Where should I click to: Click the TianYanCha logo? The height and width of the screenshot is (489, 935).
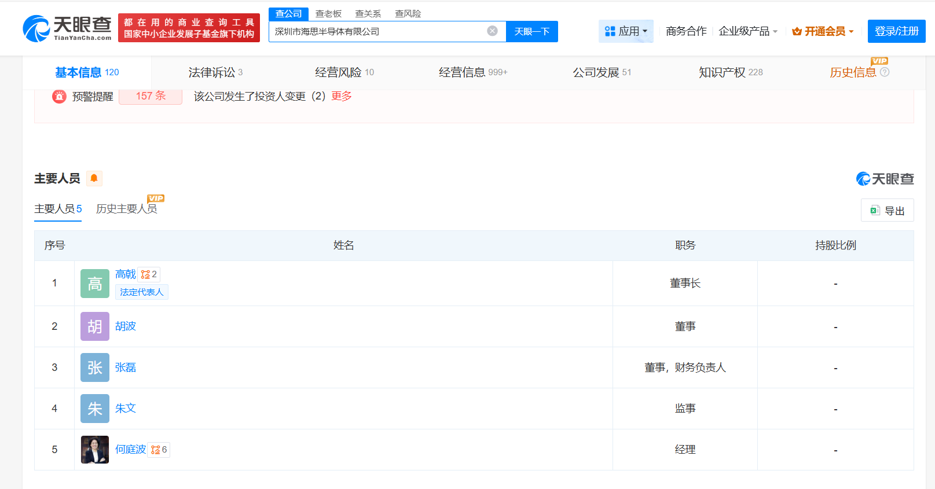(67, 28)
